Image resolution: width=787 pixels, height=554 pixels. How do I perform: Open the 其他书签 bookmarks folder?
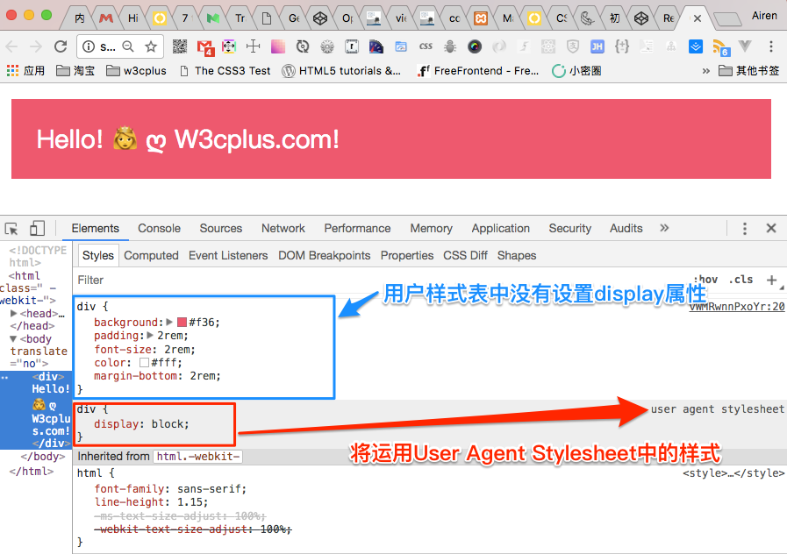coord(749,71)
